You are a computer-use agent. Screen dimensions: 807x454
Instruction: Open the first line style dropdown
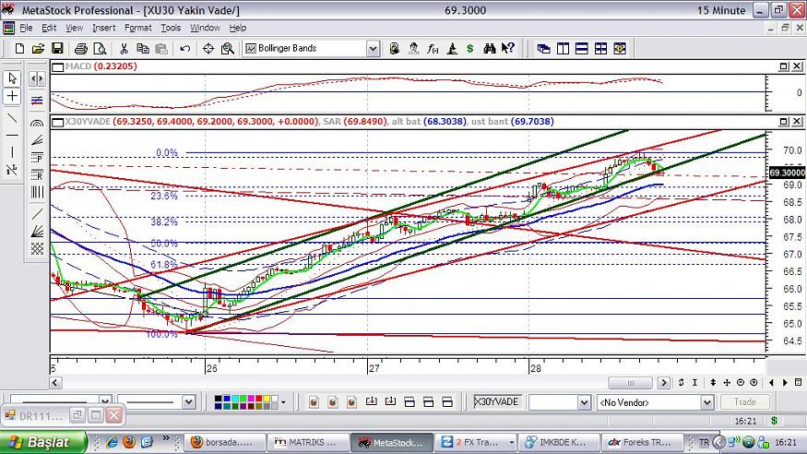click(105, 401)
